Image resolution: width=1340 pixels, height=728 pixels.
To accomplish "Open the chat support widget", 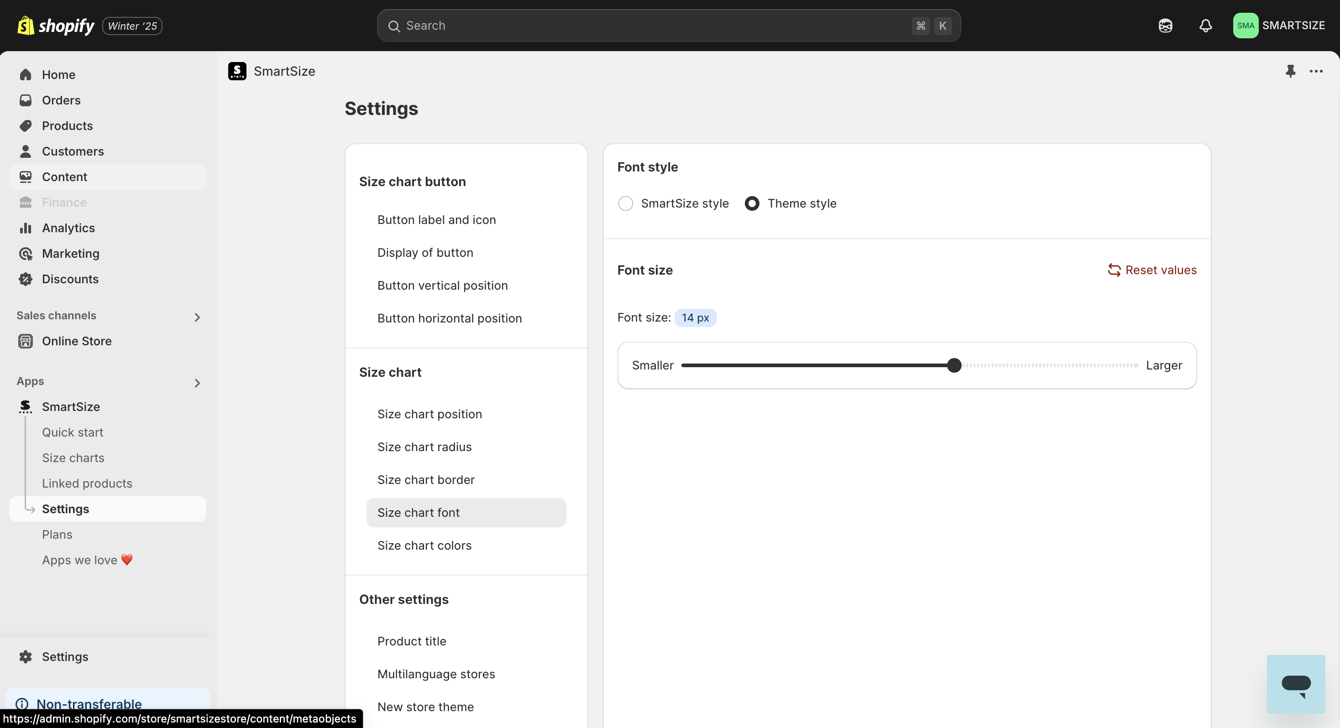I will point(1296,684).
